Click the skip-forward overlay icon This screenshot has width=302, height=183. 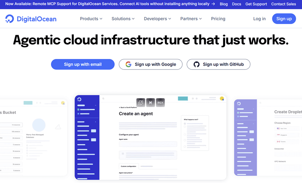[x=150, y=103]
